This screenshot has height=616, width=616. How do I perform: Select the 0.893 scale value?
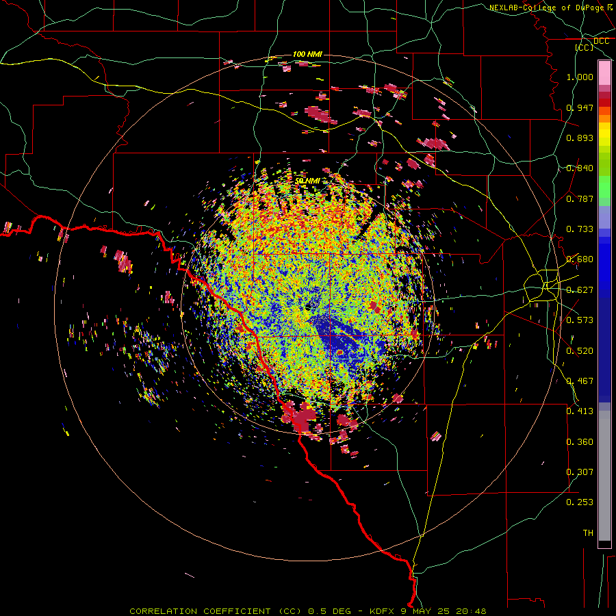pyautogui.click(x=580, y=138)
